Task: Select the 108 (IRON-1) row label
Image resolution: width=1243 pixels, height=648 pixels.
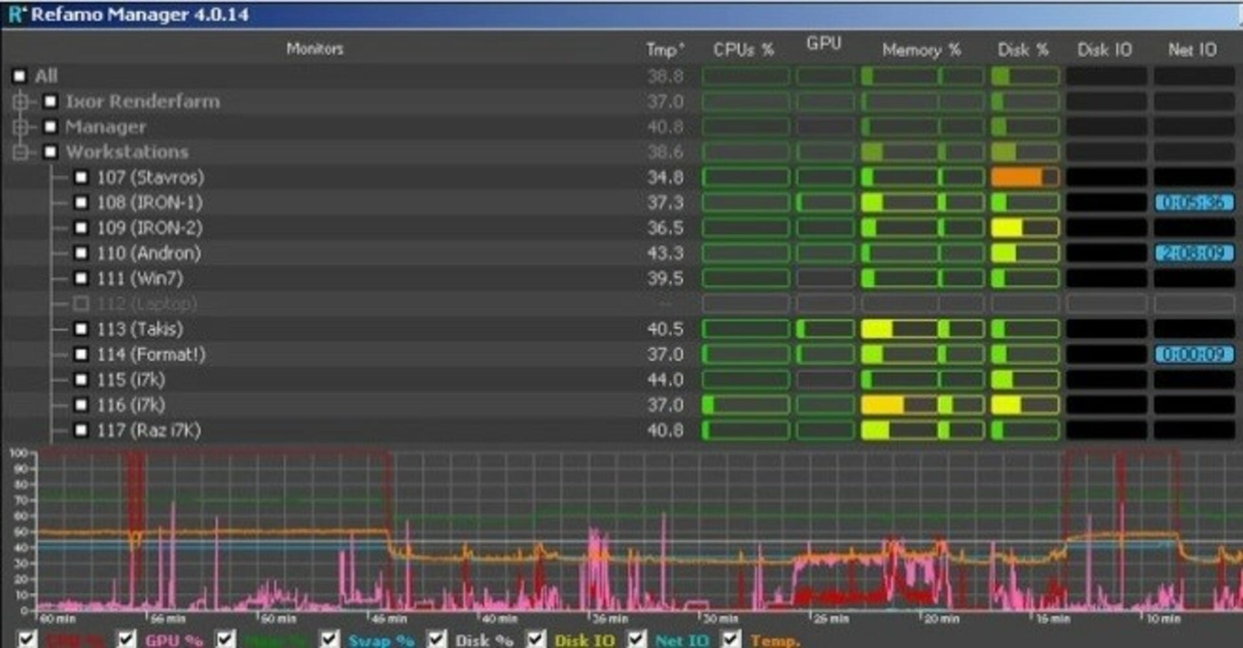Action: tap(150, 202)
